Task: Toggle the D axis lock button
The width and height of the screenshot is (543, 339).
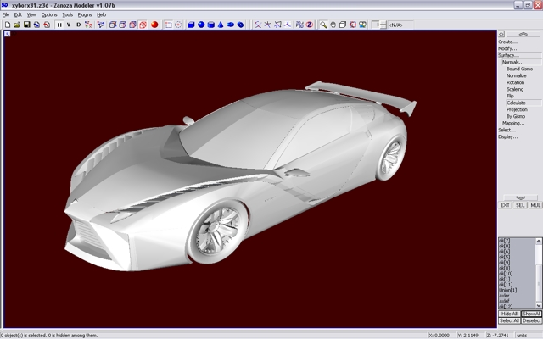Action: 79,25
